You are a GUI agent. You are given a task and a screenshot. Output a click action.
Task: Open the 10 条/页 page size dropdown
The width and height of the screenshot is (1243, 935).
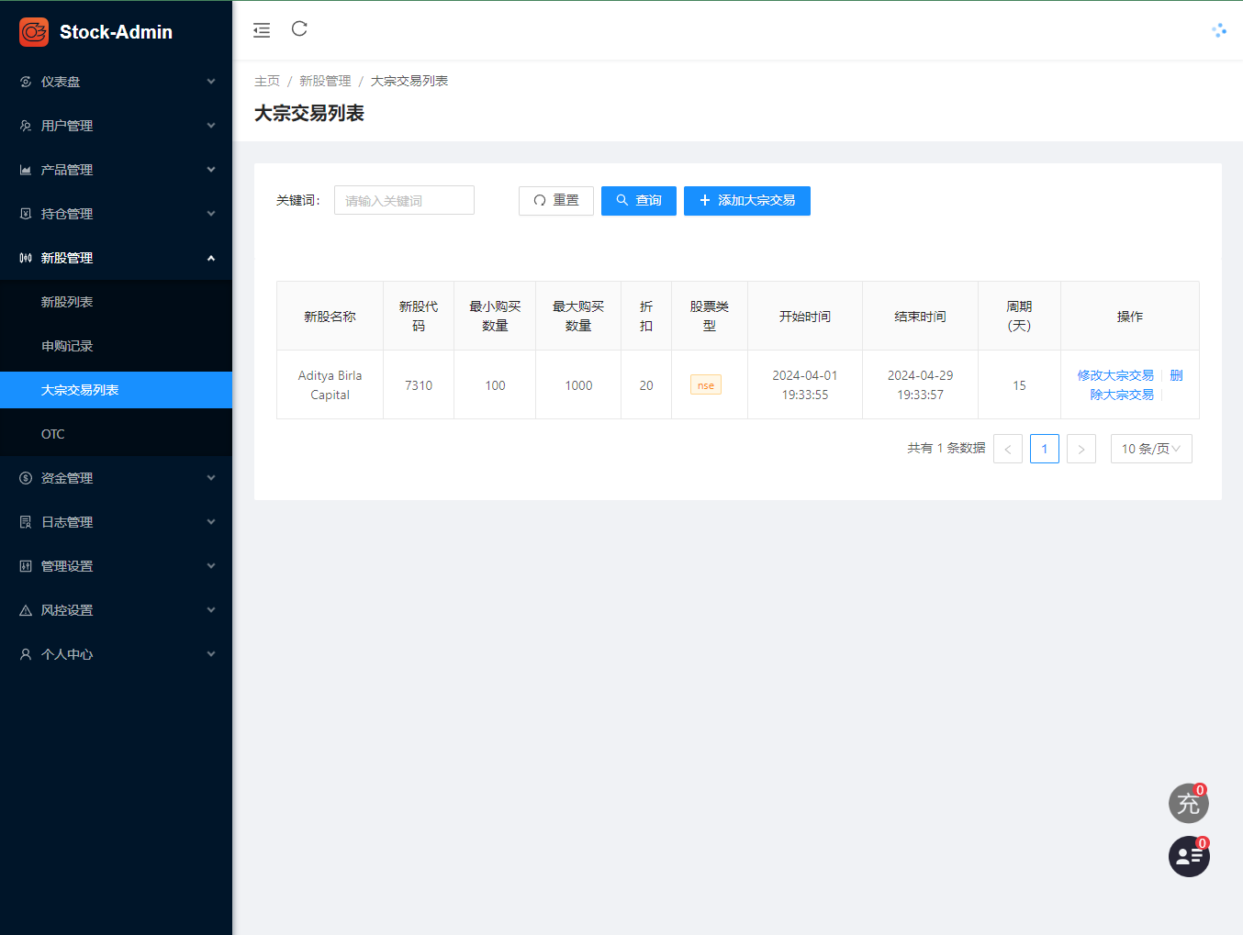(x=1150, y=449)
